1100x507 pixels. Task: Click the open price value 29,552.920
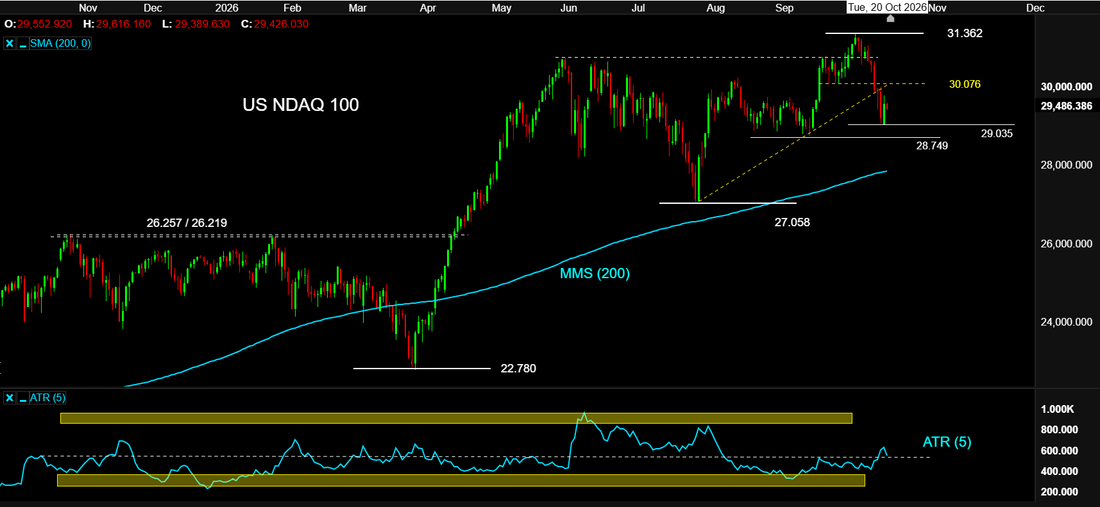pos(44,24)
